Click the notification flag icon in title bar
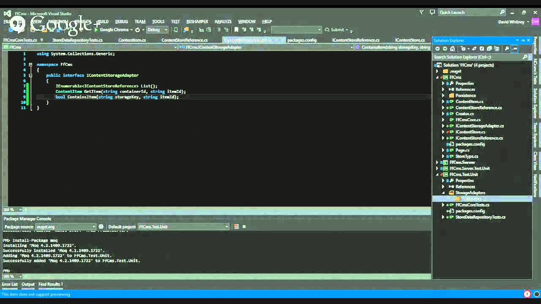The image size is (541, 304). point(421,12)
